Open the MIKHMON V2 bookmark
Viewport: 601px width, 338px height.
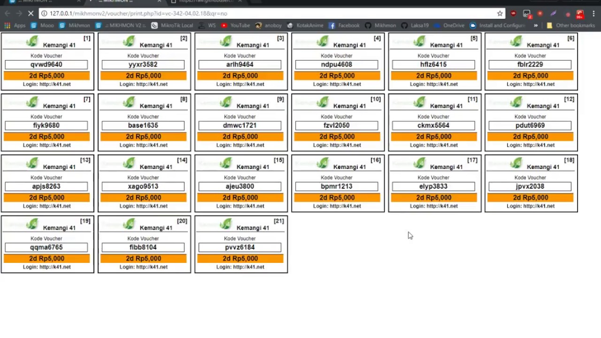click(121, 25)
